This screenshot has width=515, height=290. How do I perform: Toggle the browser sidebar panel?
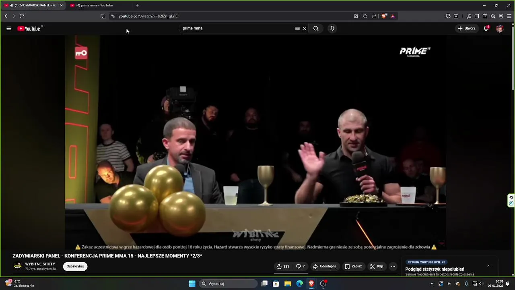[477, 16]
